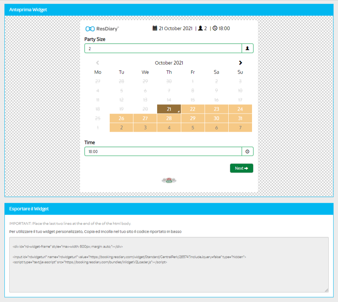Open time picker via clock button

pos(248,151)
